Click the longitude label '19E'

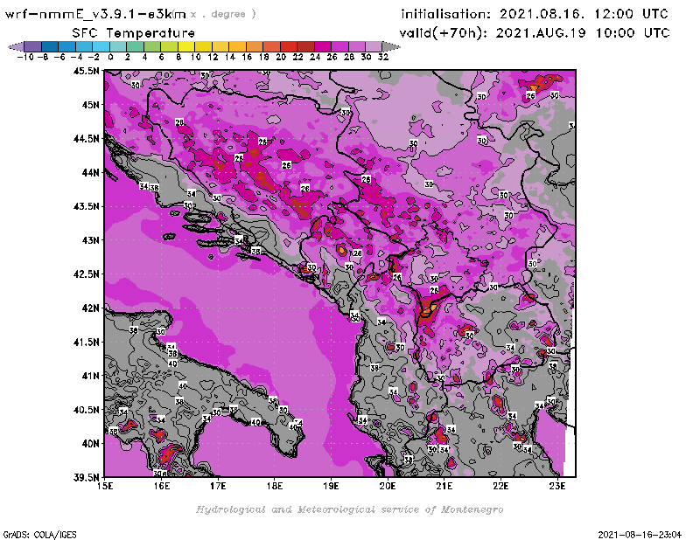click(331, 486)
